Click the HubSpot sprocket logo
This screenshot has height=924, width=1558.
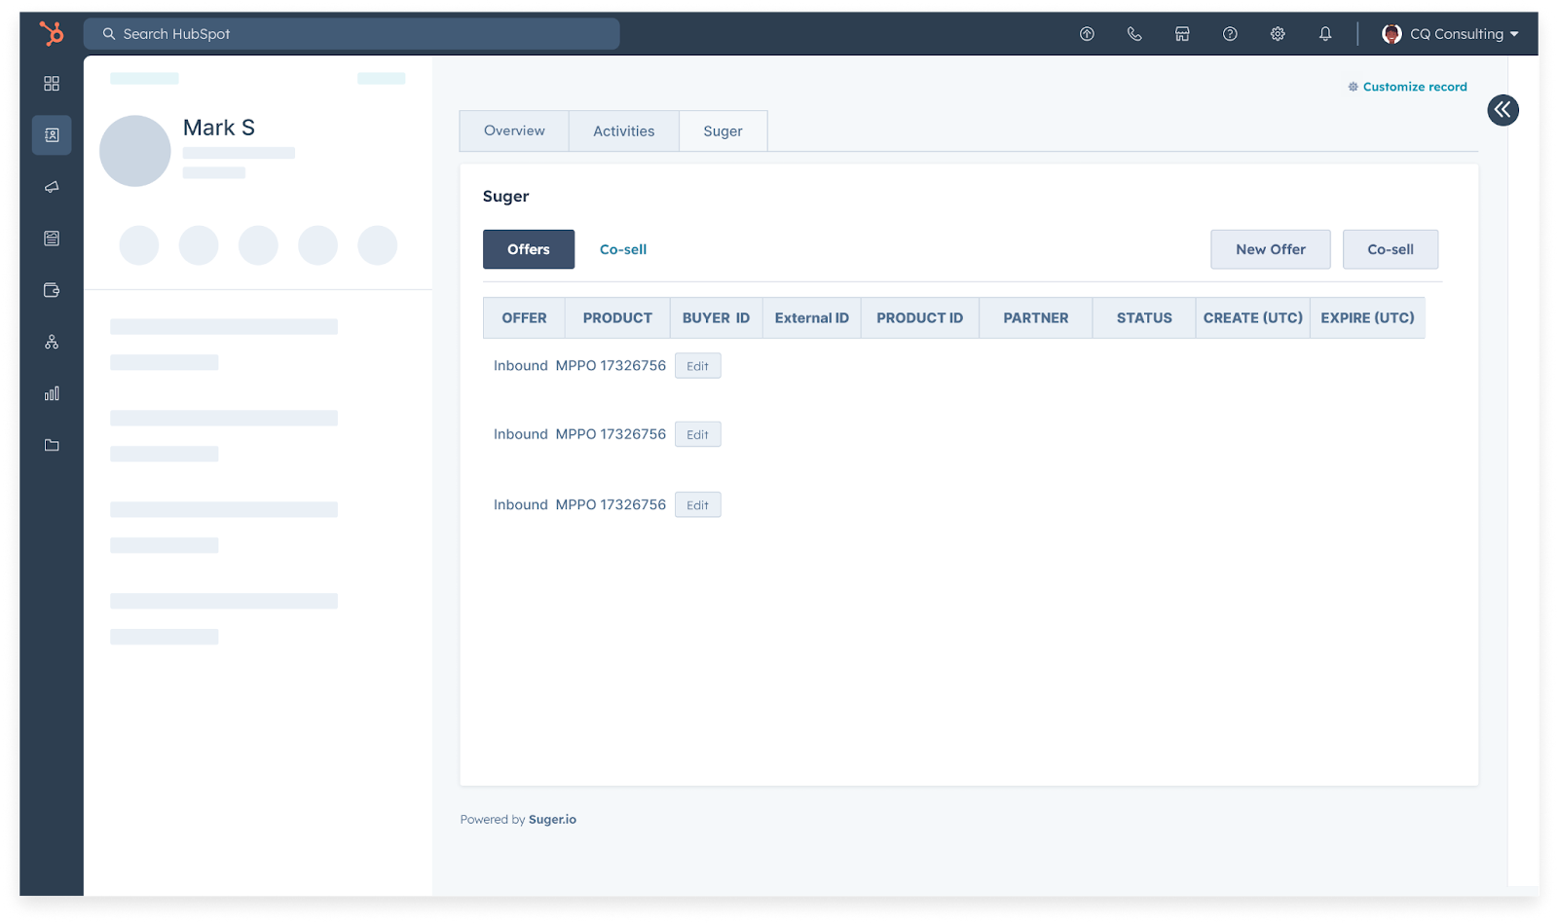click(x=52, y=34)
